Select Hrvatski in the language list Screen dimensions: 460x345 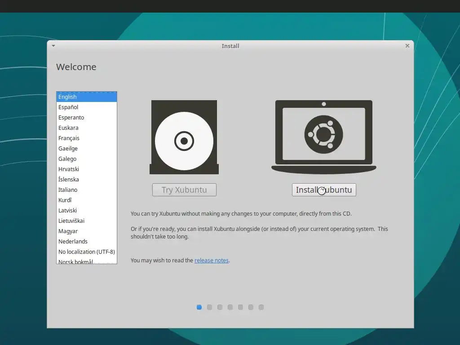click(x=87, y=169)
